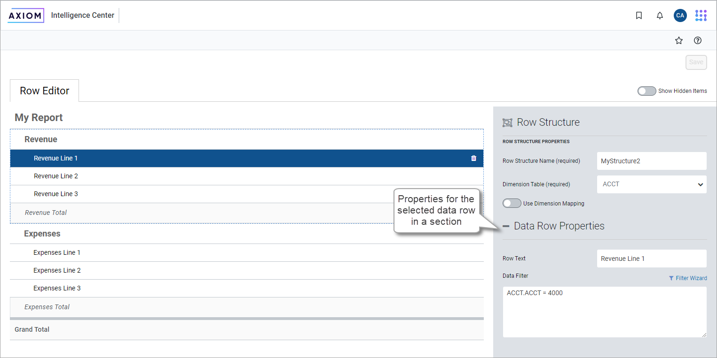717x358 pixels.
Task: Open the notifications bell
Action: pyautogui.click(x=660, y=15)
